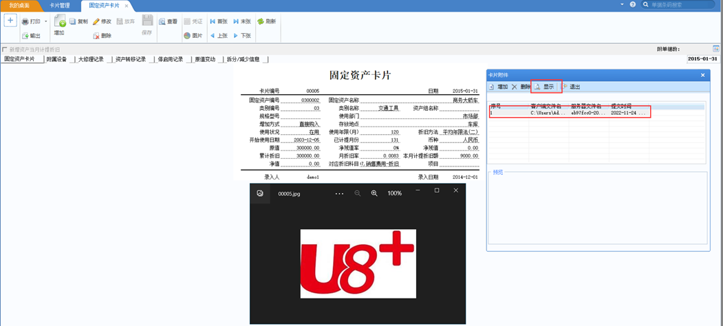Image resolution: width=723 pixels, height=326 pixels.
Task: Click 增加 in the 卡片附件 dialog
Action: click(498, 87)
